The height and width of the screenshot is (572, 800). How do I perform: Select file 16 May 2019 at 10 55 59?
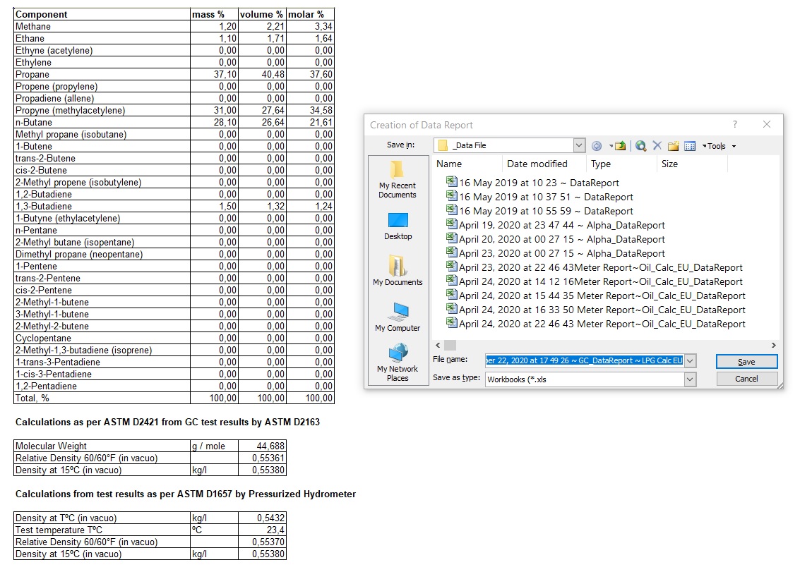(539, 211)
